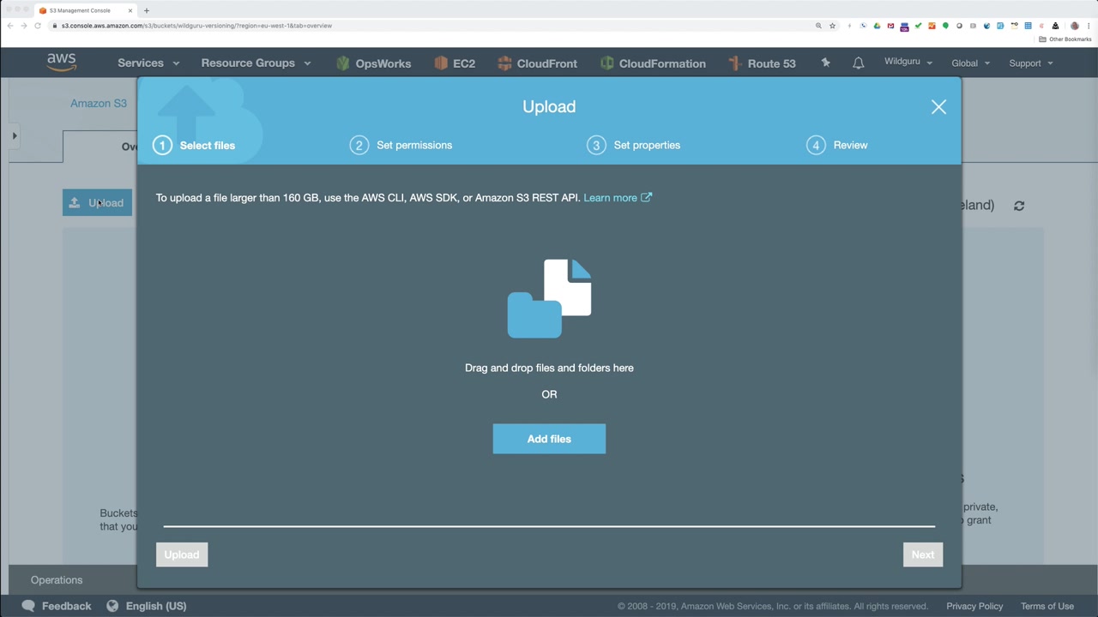Click the CloudFront shortcut icon
This screenshot has width=1098, height=617.
pos(504,63)
